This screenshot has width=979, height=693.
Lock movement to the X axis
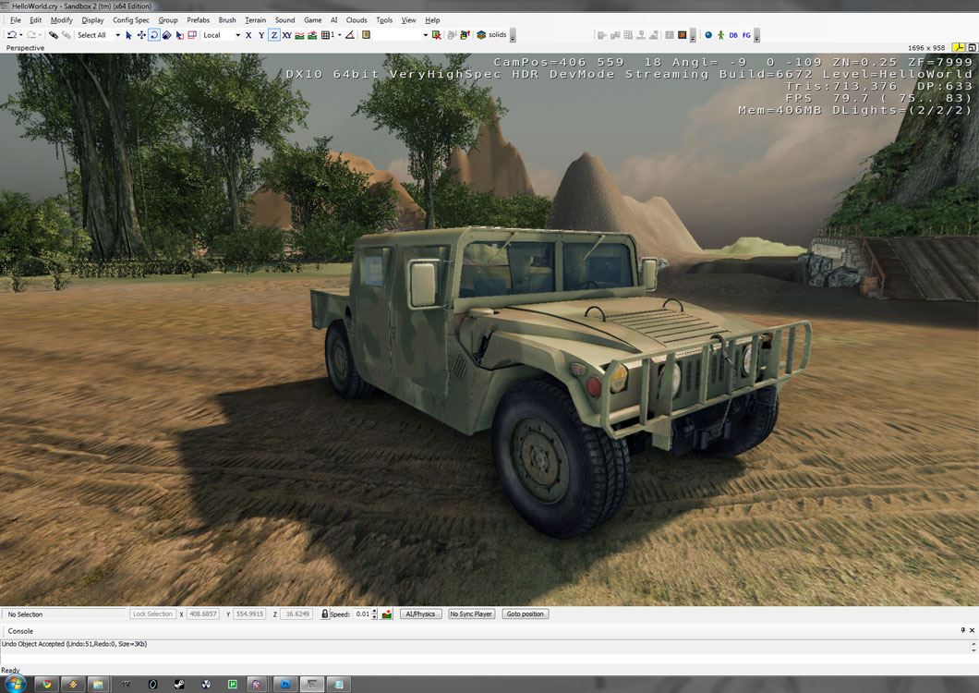point(248,35)
